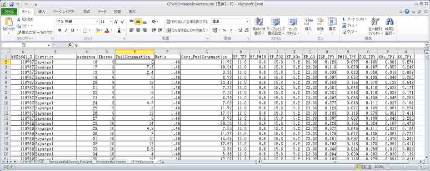The width and height of the screenshot is (430, 171).
Task: Open Conditional Formatting menu
Action: point(259,27)
